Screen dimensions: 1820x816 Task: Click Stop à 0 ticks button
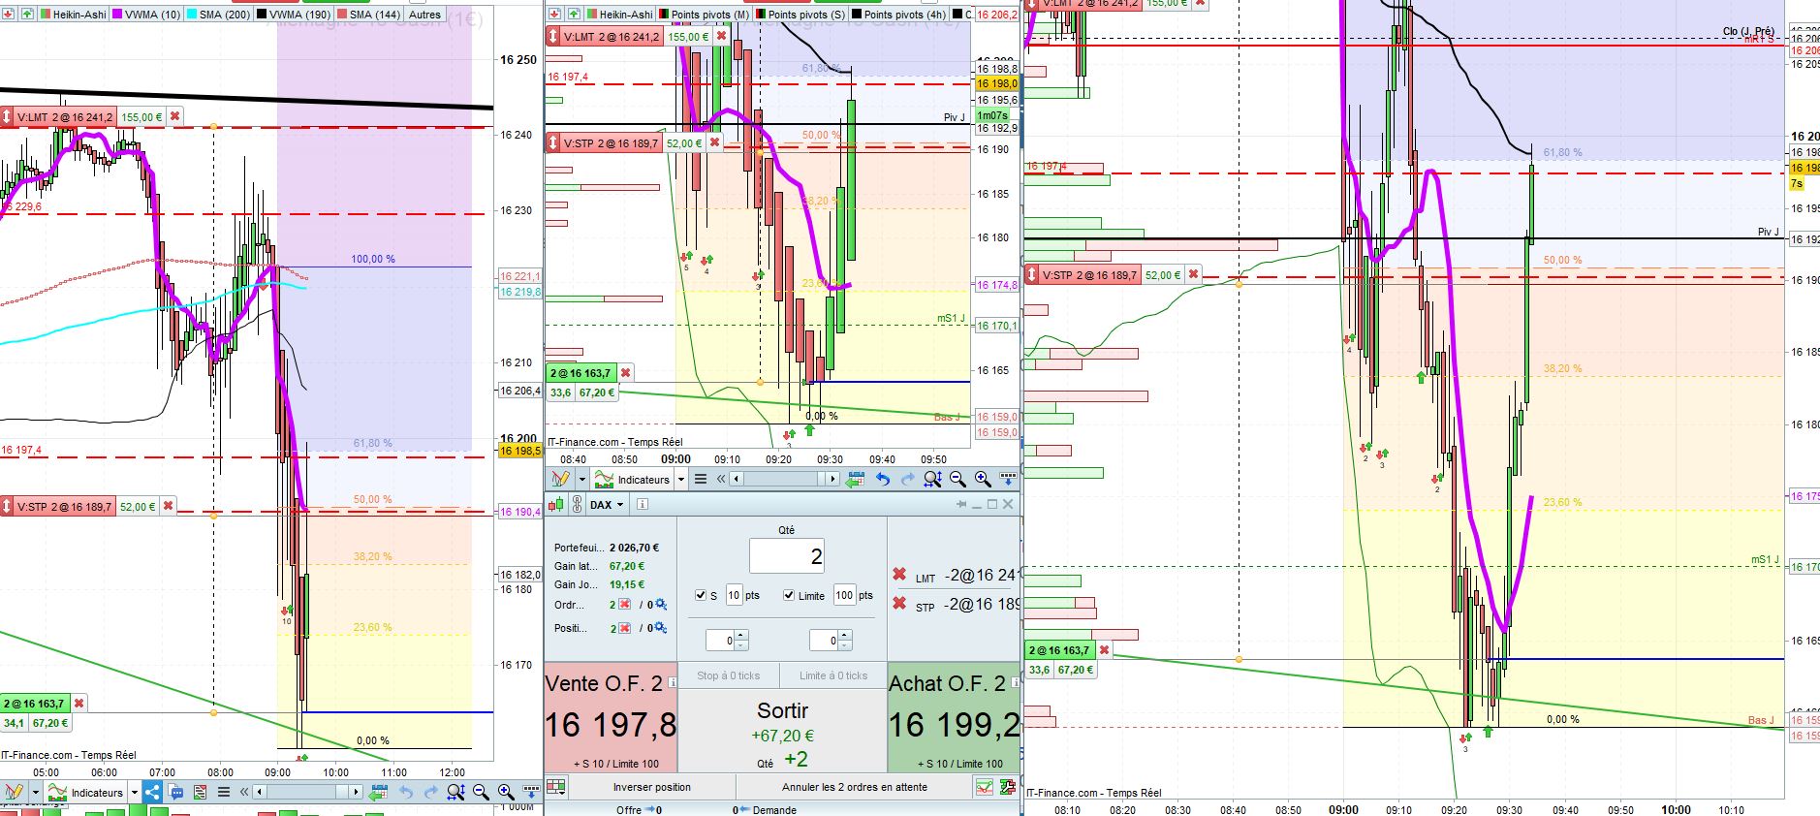(729, 675)
